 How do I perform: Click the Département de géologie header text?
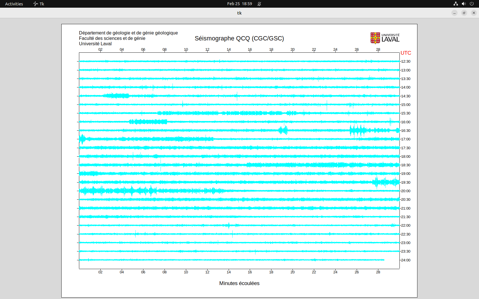(128, 33)
